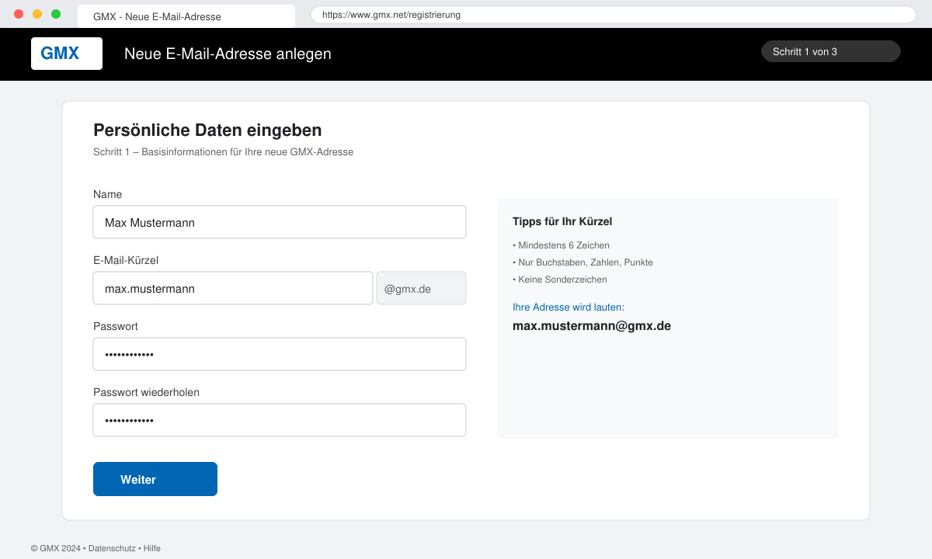The width and height of the screenshot is (932, 559).
Task: Click the GMX logo in the header
Action: pos(67,54)
